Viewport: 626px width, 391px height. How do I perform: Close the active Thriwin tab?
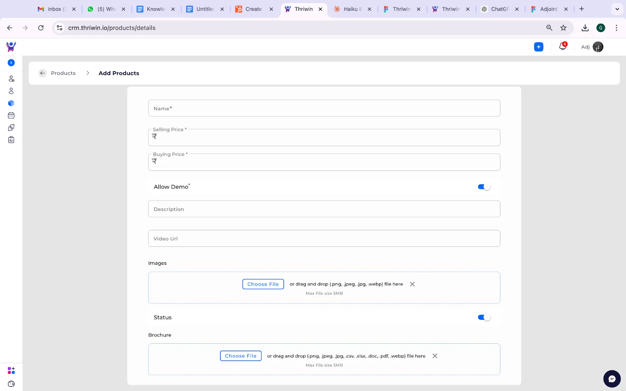tap(320, 9)
